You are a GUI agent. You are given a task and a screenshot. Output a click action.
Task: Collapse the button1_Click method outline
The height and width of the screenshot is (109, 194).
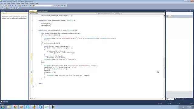pos(32,30)
